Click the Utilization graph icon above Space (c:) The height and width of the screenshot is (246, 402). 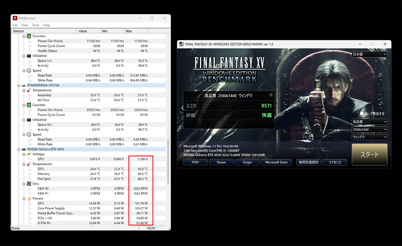pos(29,56)
